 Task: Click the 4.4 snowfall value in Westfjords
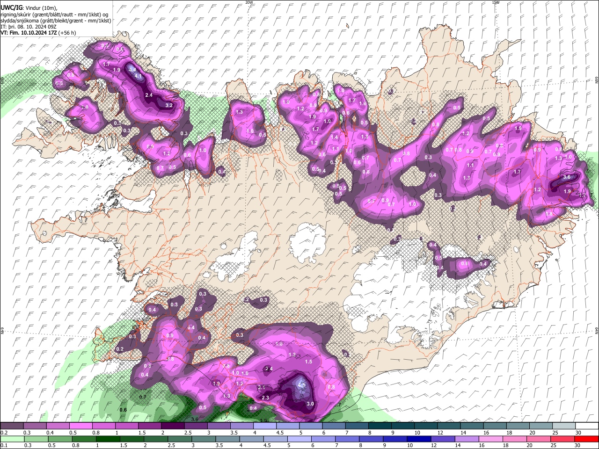132,69
